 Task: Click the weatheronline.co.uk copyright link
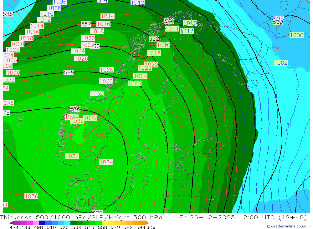point(287,226)
